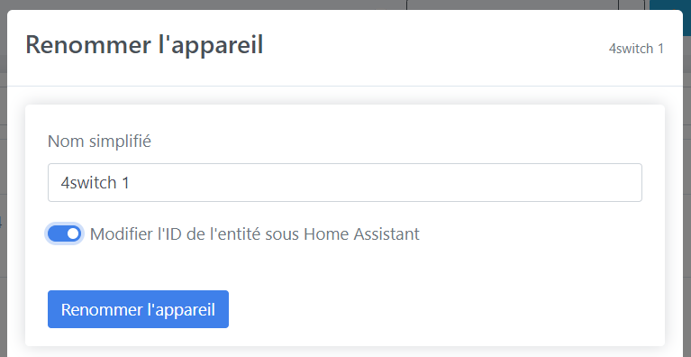Click the '4switch 1' text inside the field
Screen dimensions: 691x357
point(95,182)
